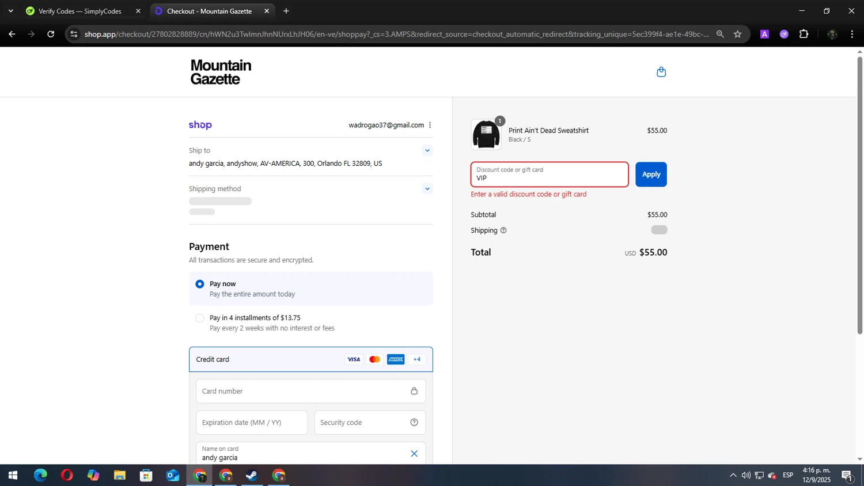Go back to previous page
864x486 pixels.
(x=12, y=34)
